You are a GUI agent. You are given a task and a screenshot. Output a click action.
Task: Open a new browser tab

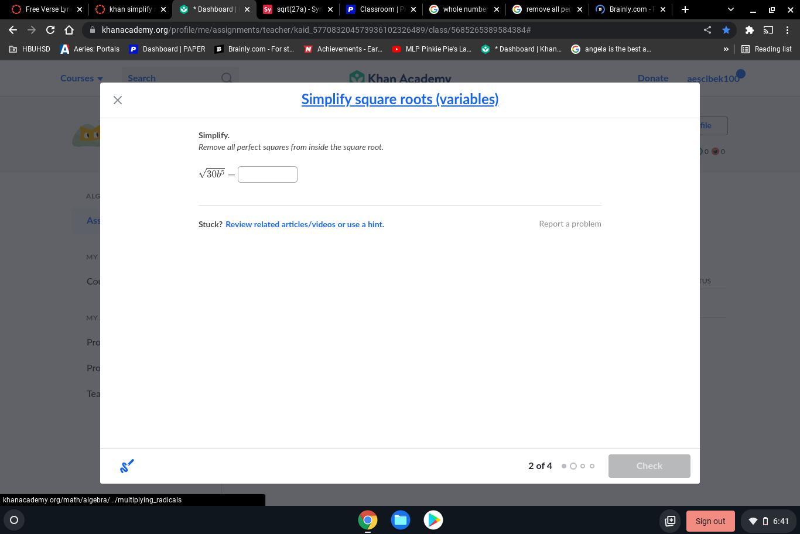(x=685, y=9)
